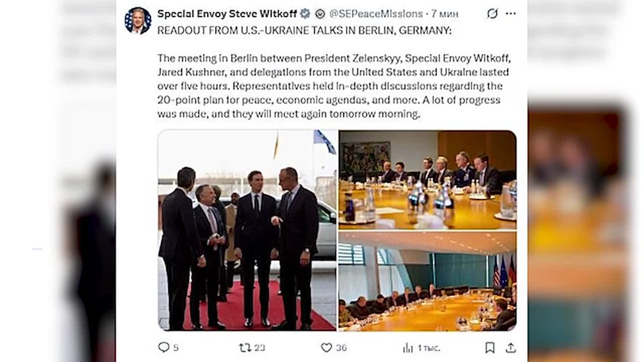
Task: Reply using the speech bubble icon
Action: tap(164, 347)
